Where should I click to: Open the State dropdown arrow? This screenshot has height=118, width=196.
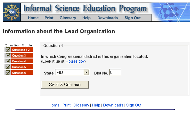coord(86,72)
